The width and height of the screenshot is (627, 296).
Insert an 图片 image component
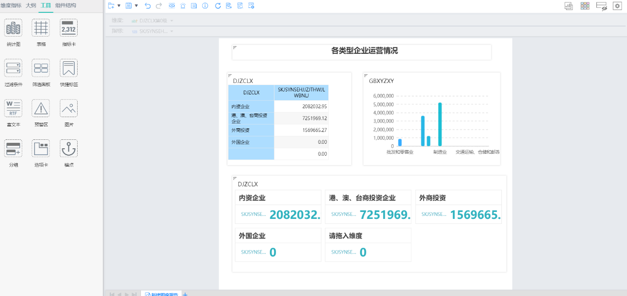coord(69,108)
